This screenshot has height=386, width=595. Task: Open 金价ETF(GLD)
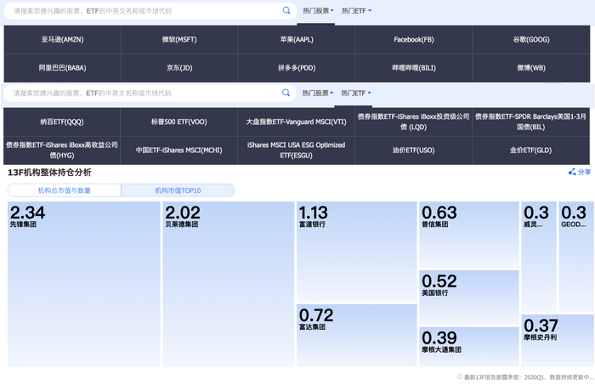(x=531, y=150)
